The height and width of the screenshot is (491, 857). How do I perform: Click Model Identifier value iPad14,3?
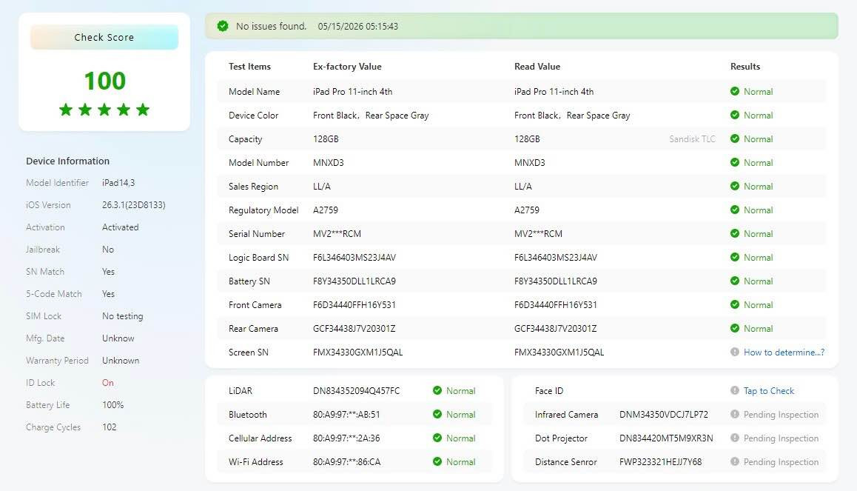point(118,183)
